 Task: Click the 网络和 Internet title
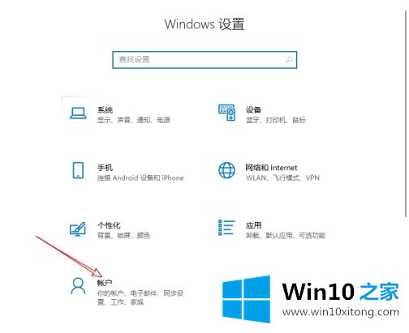click(271, 168)
